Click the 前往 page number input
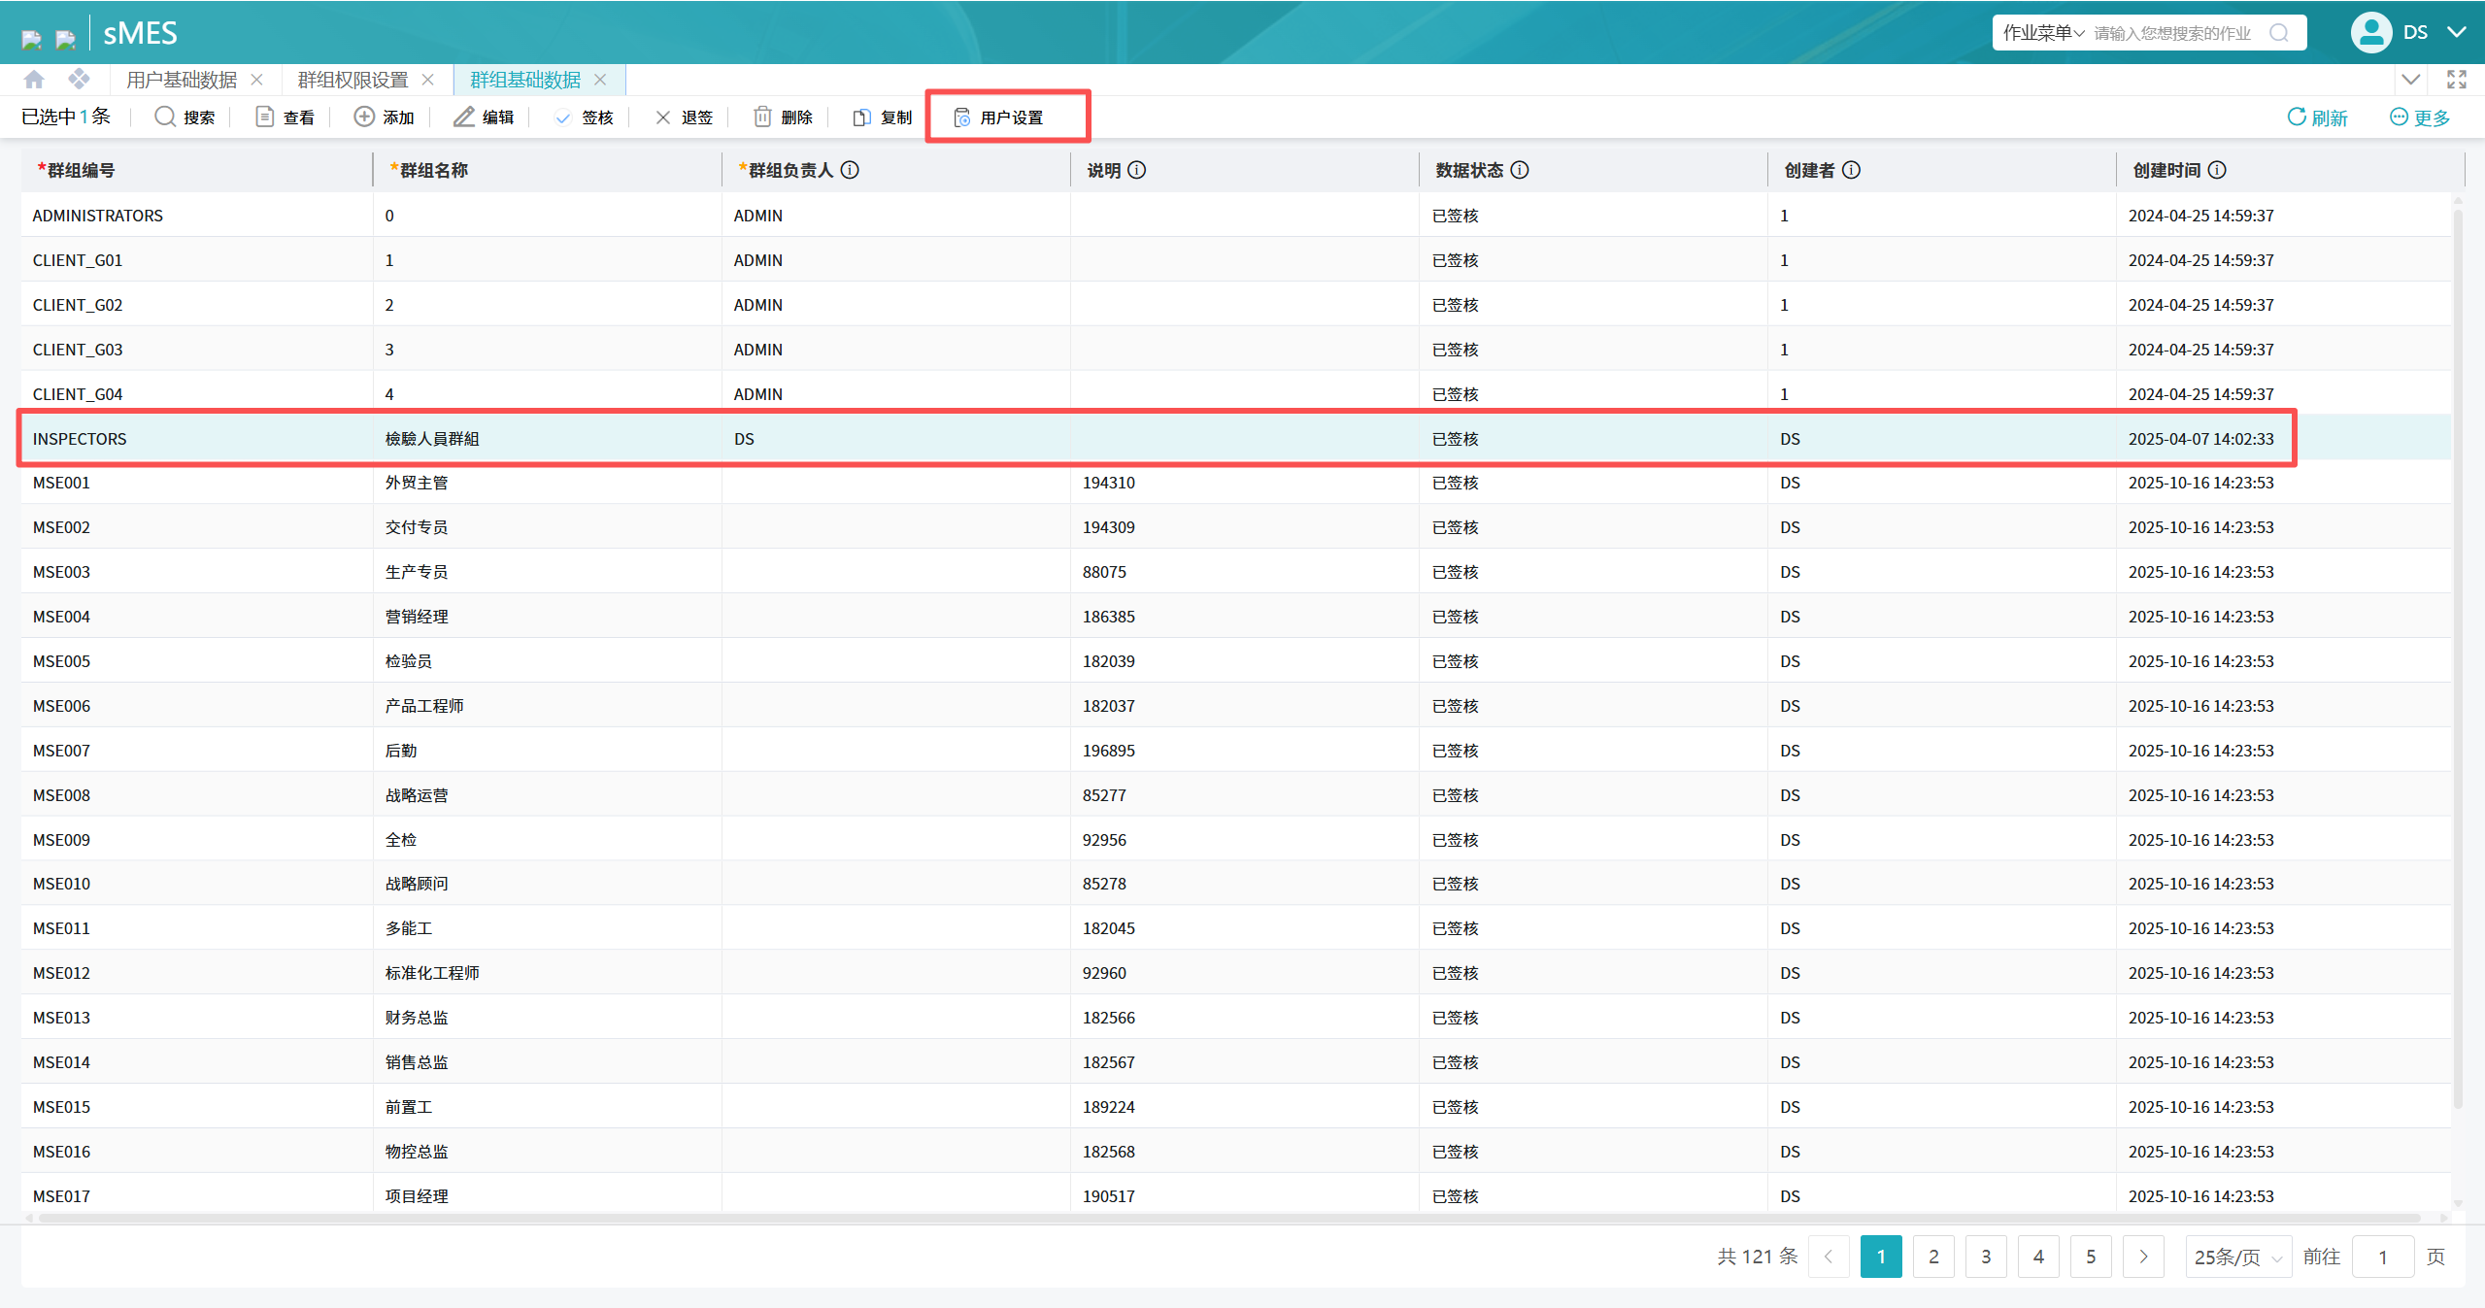Viewport: 2485px width, 1308px height. [x=2383, y=1257]
